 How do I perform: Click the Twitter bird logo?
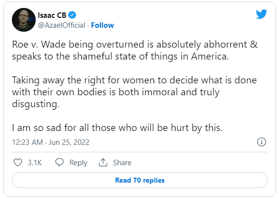pos(261,14)
